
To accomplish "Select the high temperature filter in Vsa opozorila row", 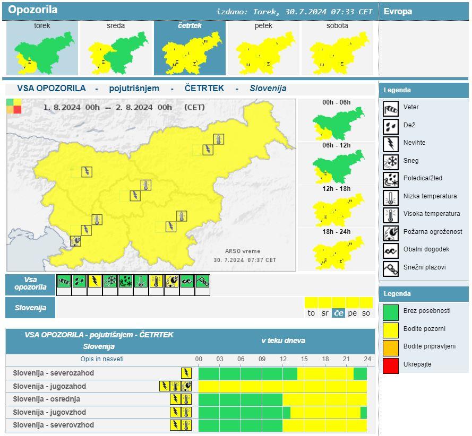I will pyautogui.click(x=156, y=281).
